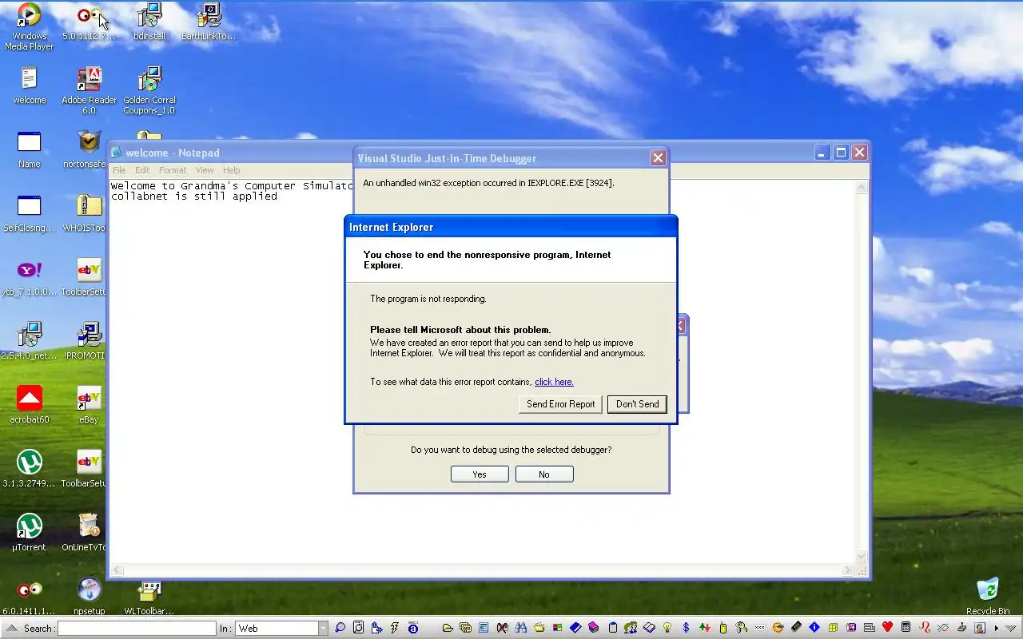1023x639 pixels.
Task: Click the blue dollar sign toolbar icon
Action: 686,628
